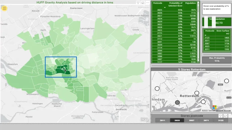Select postcode 3028 row in the probability table
This screenshot has width=232, height=130.
tap(174, 27)
